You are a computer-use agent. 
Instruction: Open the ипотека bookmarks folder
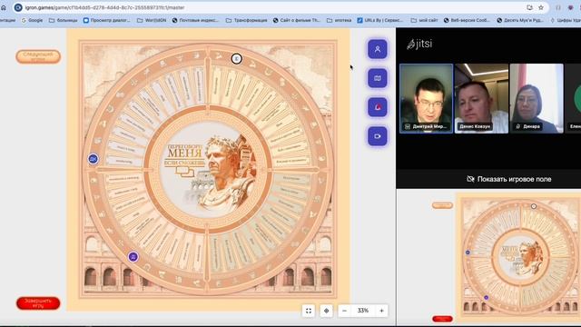coord(339,20)
